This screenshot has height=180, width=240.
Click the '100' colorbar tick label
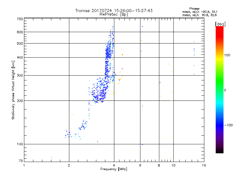coord(227,55)
